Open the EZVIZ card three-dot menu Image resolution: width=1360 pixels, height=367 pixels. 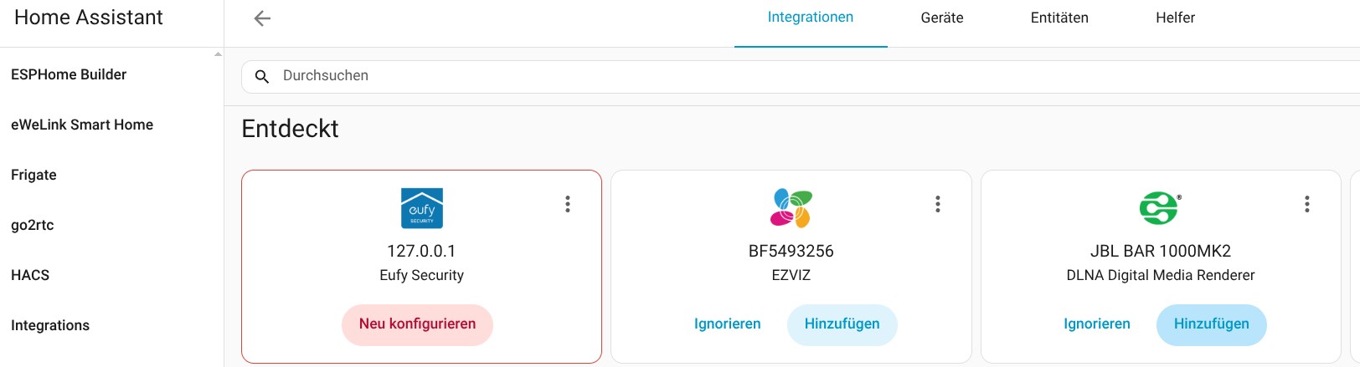[938, 204]
